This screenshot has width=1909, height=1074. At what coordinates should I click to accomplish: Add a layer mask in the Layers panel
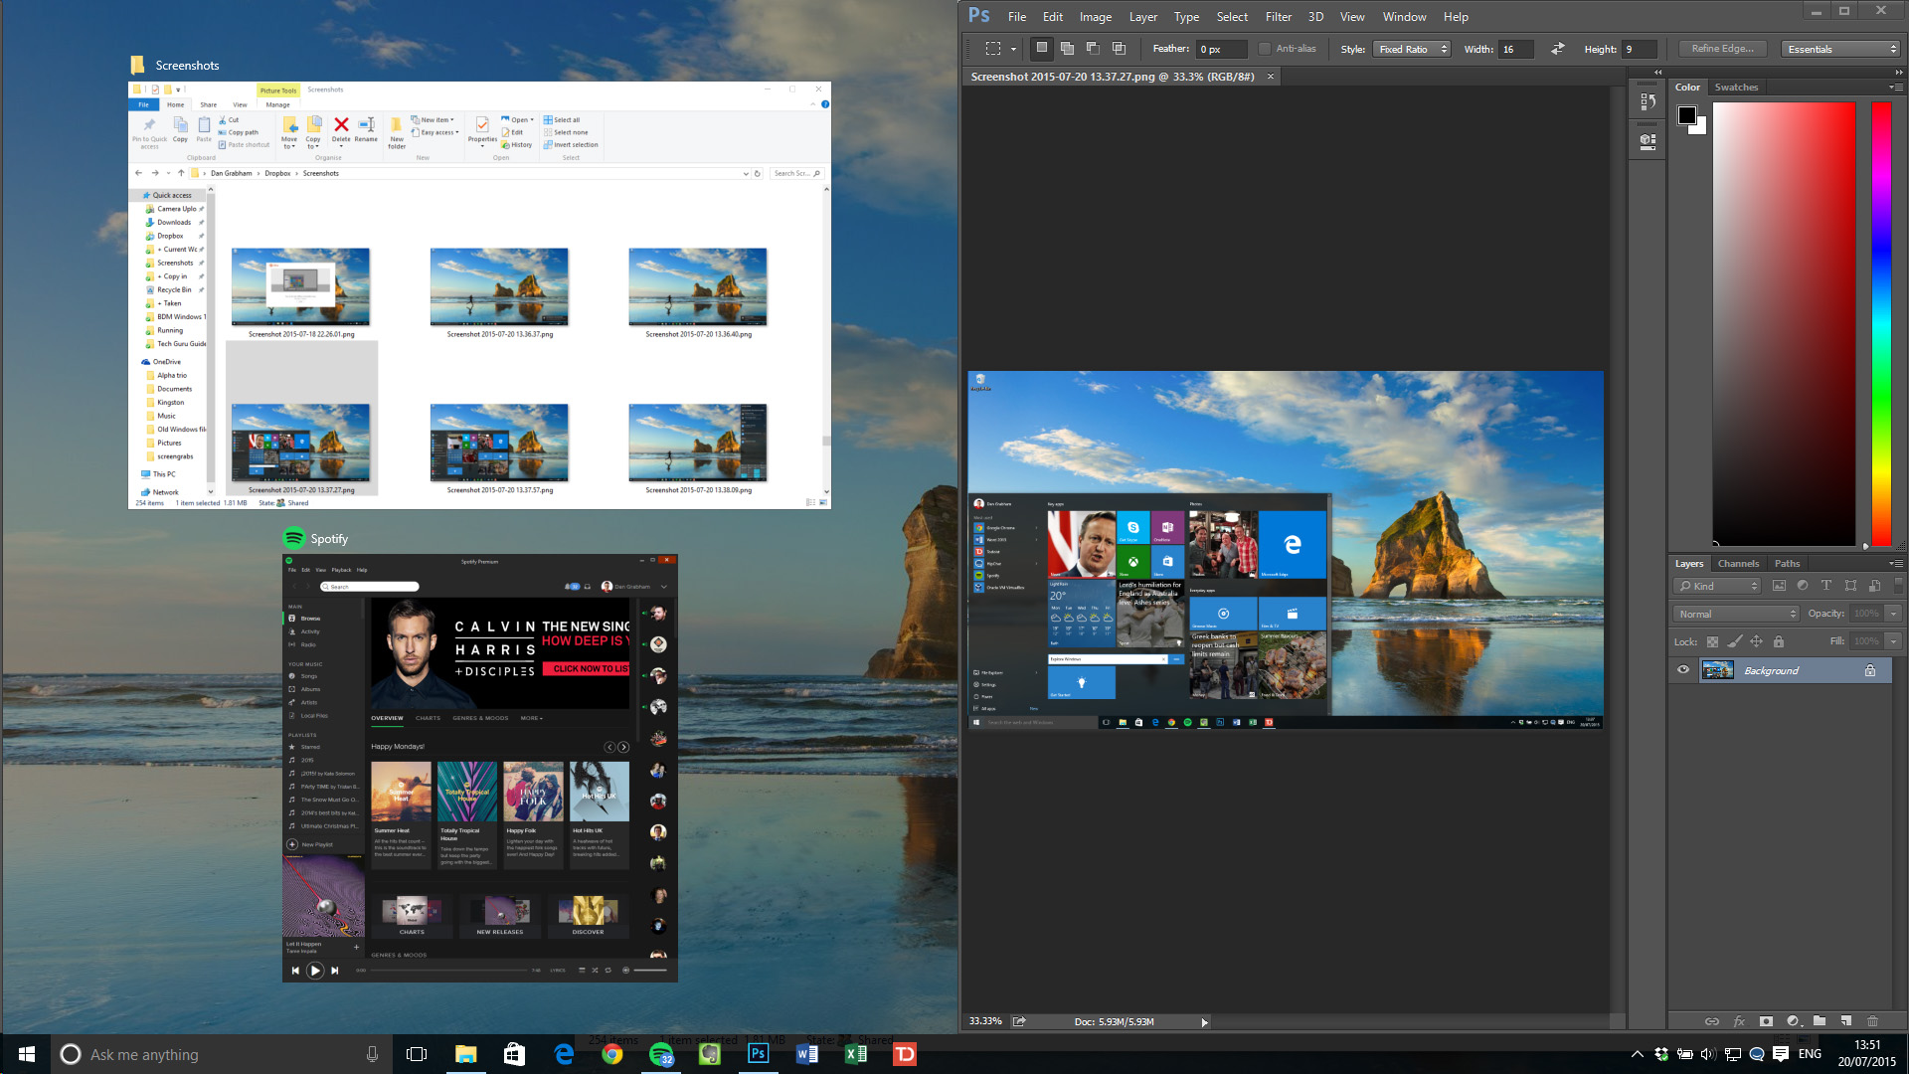tap(1765, 1021)
